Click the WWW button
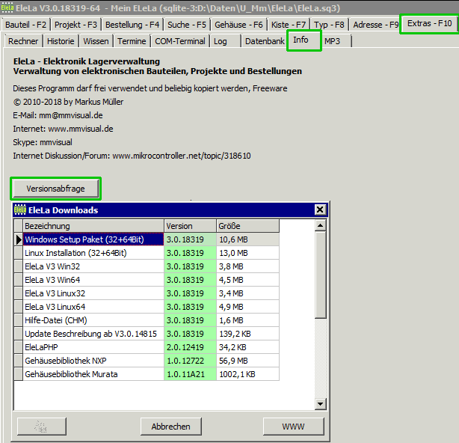The image size is (459, 443). (x=294, y=427)
